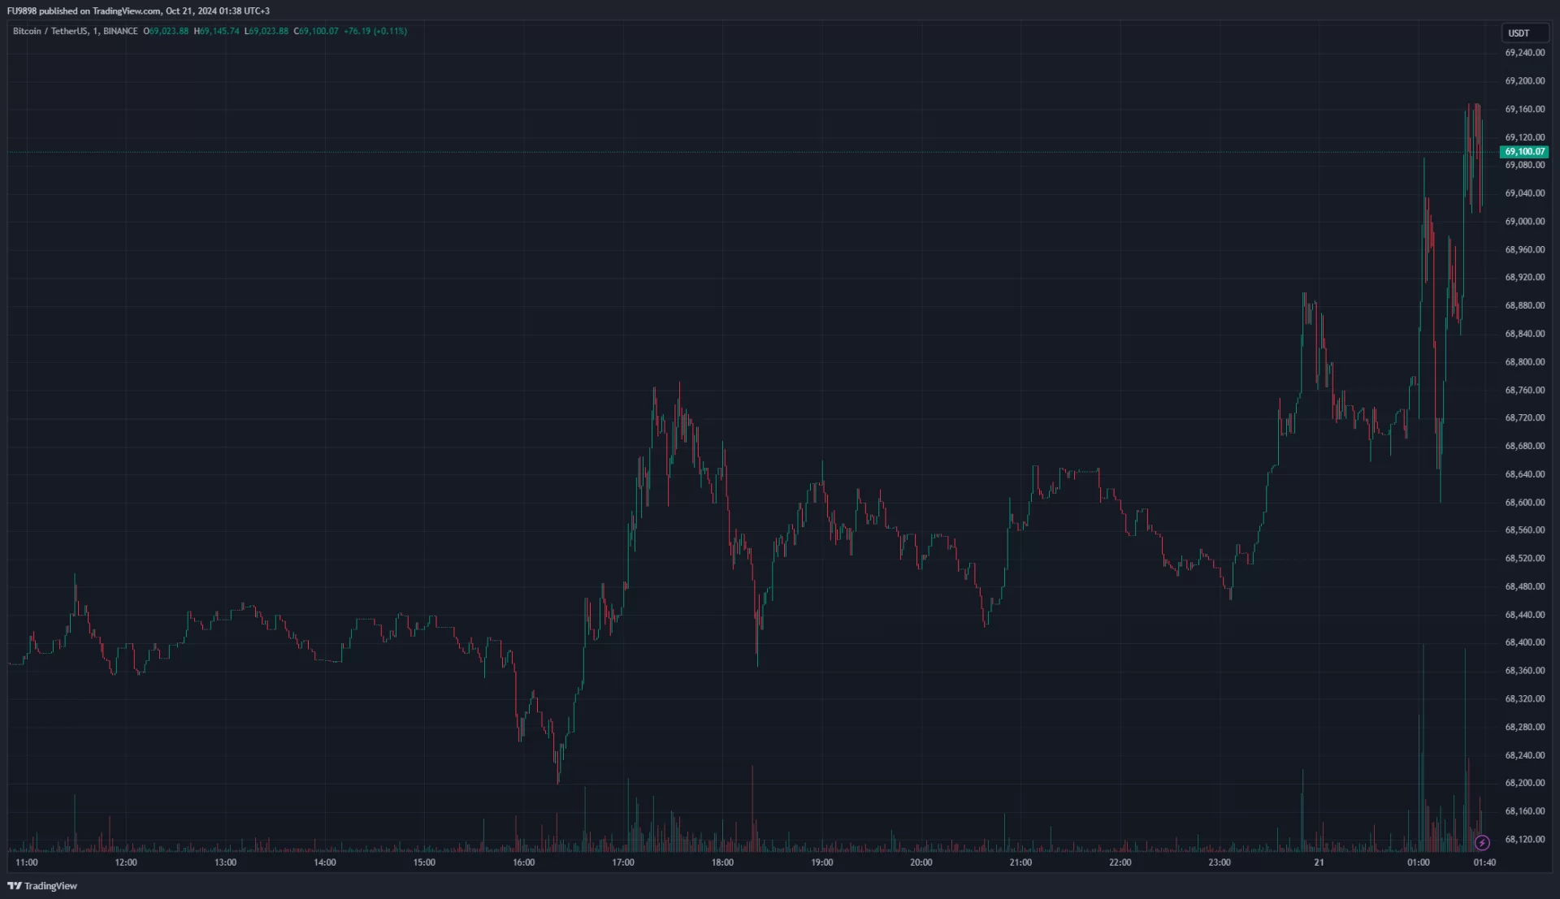This screenshot has width=1560, height=899.
Task: Click the 01:40 time axis label
Action: click(1484, 862)
